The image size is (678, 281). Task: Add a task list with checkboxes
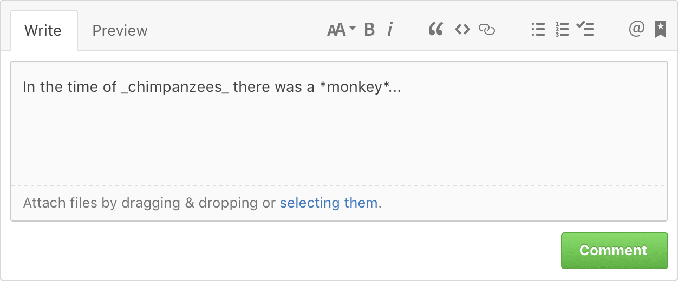coord(585,29)
